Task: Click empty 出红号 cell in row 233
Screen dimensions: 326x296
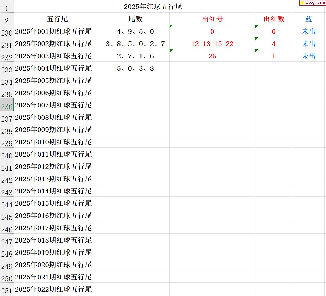Action: tap(212, 68)
